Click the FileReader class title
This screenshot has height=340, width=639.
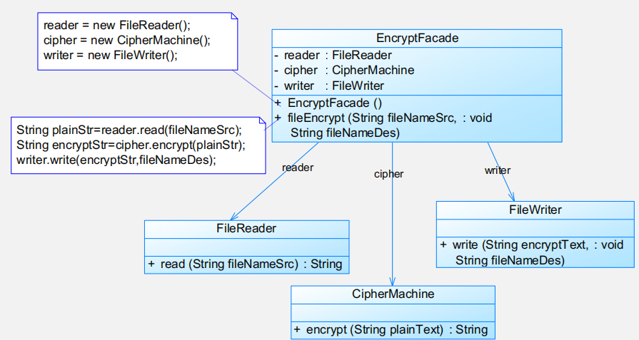246,229
